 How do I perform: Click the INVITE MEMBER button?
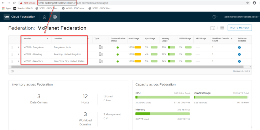coord(240,28)
